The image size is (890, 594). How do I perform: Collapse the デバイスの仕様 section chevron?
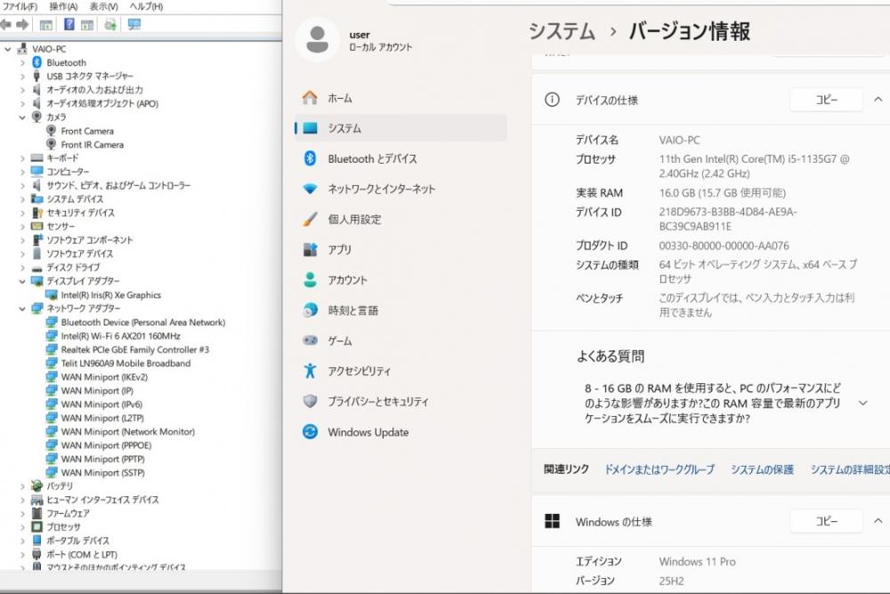[878, 100]
